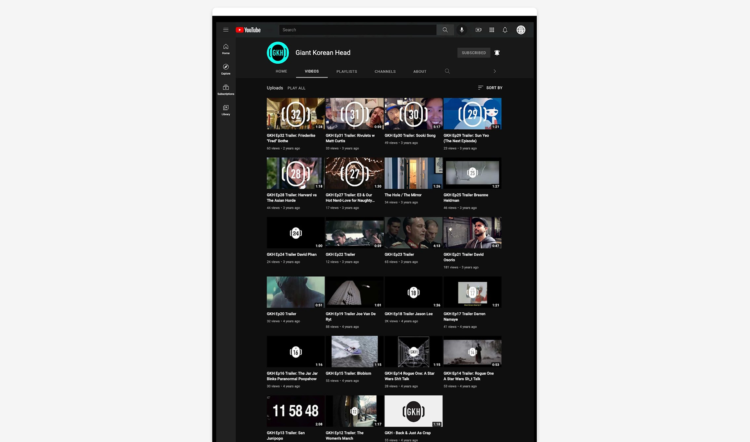
Task: Open the hamburger guide menu
Action: pyautogui.click(x=226, y=30)
